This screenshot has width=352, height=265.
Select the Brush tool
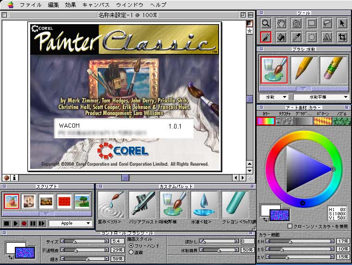pos(266,37)
